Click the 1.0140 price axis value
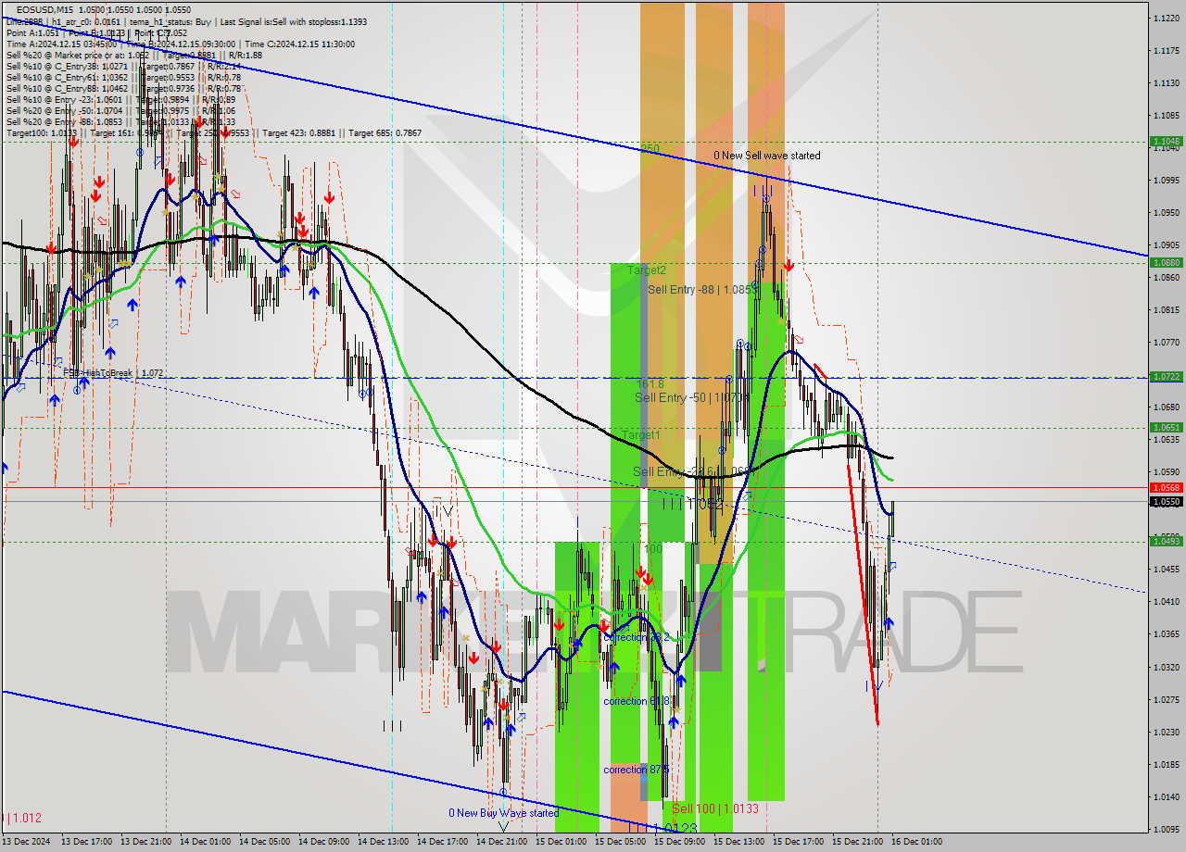1186x852 pixels. pos(1166,796)
